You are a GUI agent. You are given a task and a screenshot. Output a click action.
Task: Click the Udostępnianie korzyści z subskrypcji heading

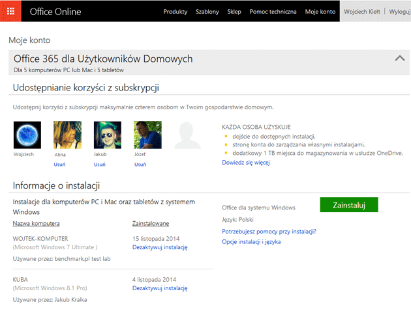[86, 88]
